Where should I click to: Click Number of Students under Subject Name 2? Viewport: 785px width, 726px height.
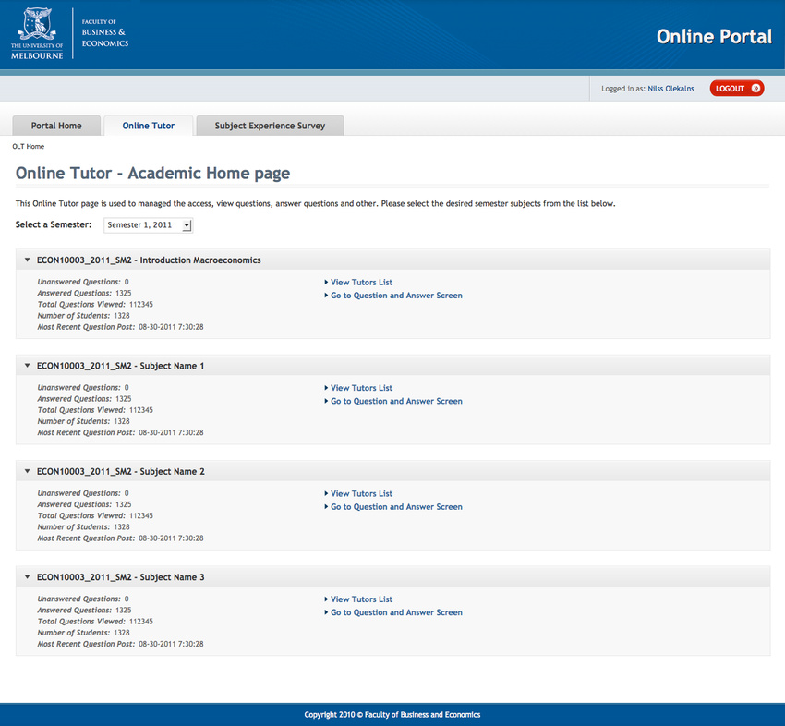coord(83,527)
